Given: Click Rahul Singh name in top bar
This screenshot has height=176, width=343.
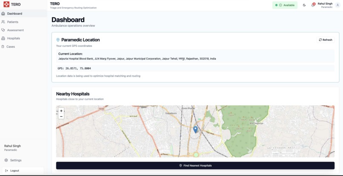Looking at the screenshot, I should tap(325, 4).
